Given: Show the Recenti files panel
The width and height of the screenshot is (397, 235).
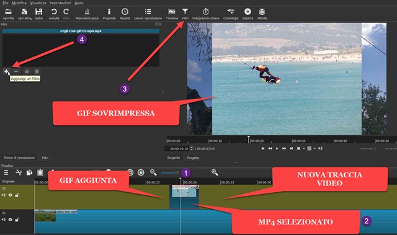Looking at the screenshot, I should [125, 14].
